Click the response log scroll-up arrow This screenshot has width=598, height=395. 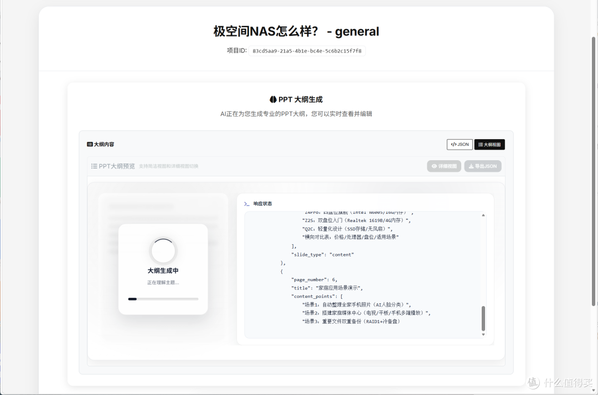coord(483,215)
